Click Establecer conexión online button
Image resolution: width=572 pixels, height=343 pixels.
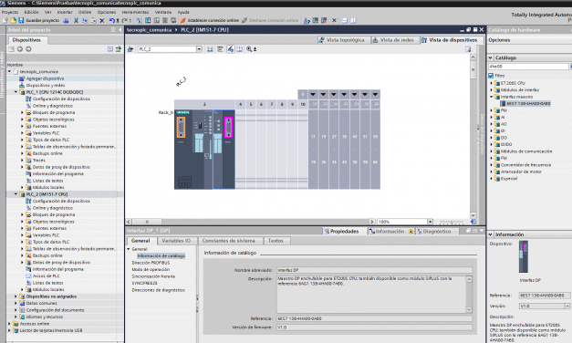(x=210, y=20)
